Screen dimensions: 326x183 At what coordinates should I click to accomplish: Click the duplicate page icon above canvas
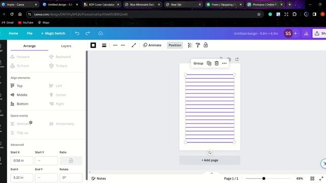[x=229, y=59]
